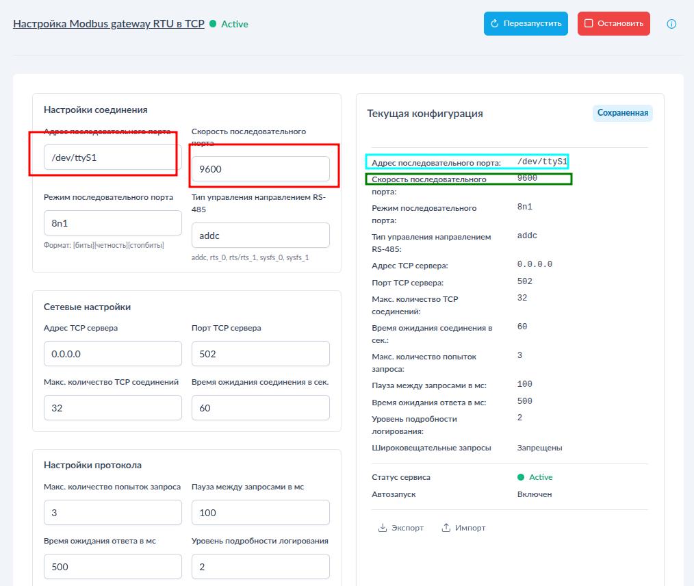Select the 500 response timeout input field
Image resolution: width=694 pixels, height=586 pixels.
pyautogui.click(x=112, y=566)
